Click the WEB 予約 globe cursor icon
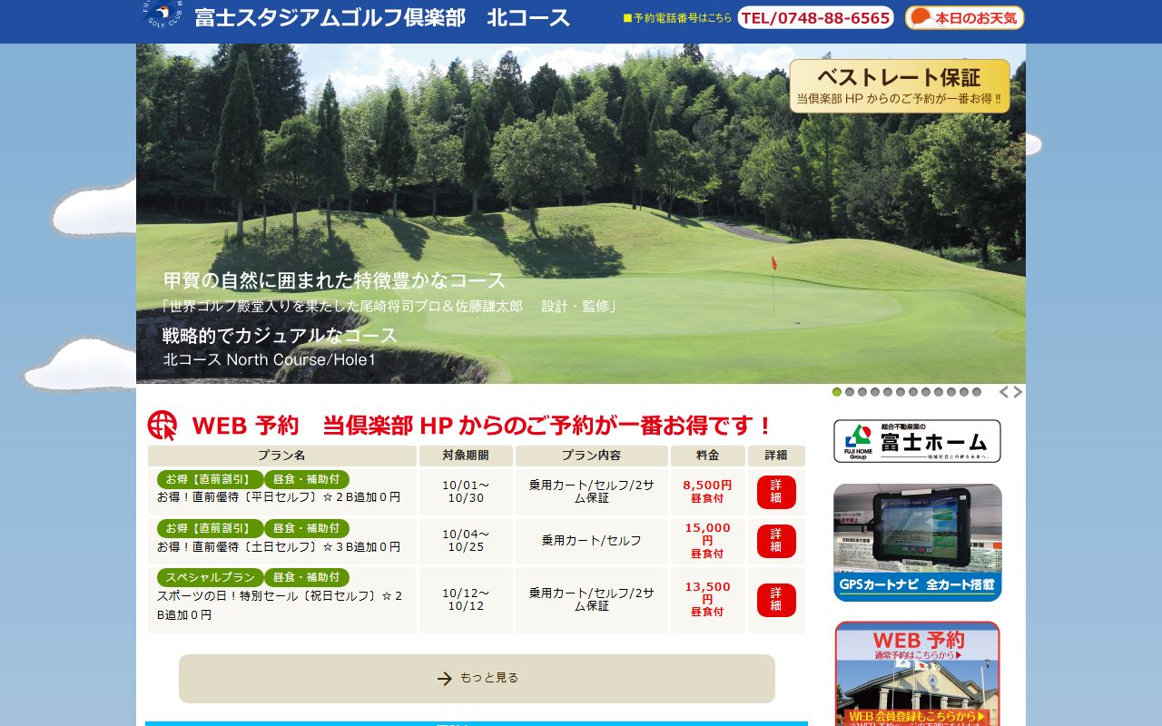 162,425
